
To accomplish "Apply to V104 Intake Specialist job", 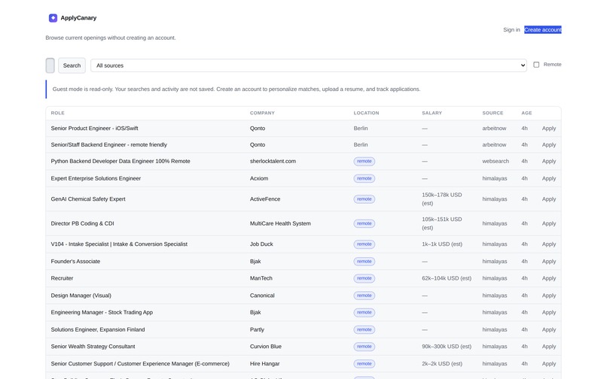I will (548, 244).
